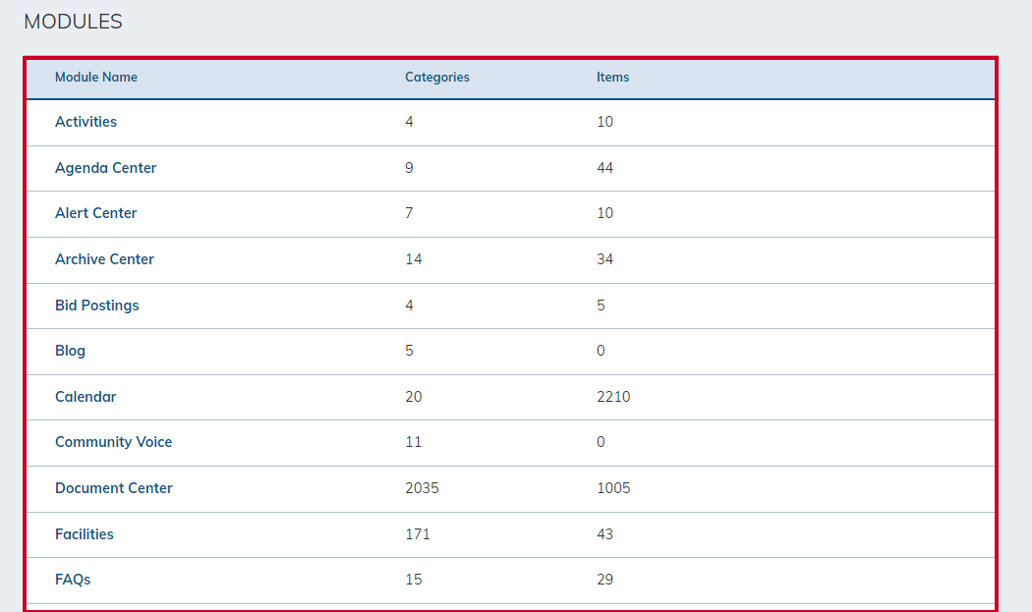The height and width of the screenshot is (612, 1032).
Task: Open the Calendar module link
Action: 86,397
